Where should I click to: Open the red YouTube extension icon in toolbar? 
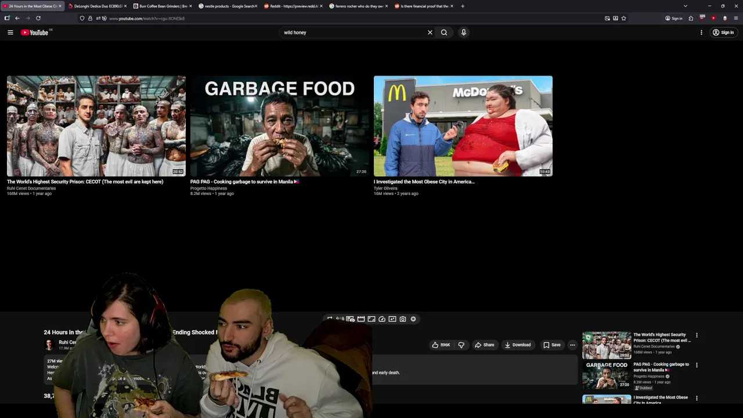[713, 19]
